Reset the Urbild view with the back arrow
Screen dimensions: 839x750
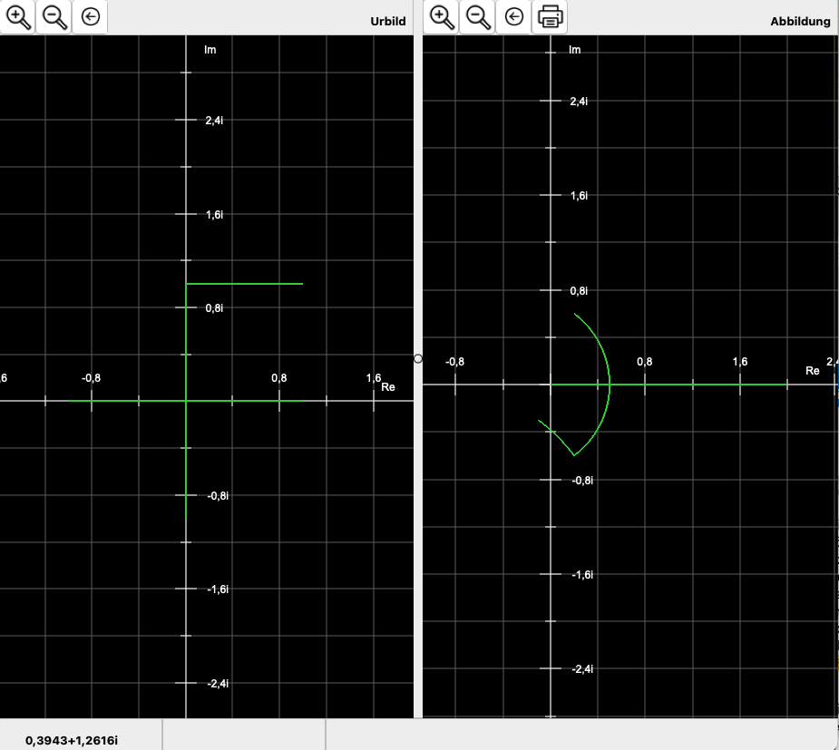(90, 16)
